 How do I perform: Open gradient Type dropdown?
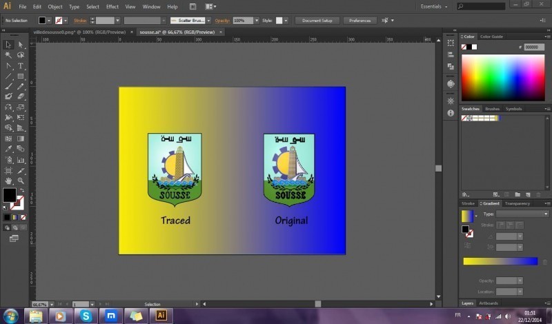click(x=523, y=214)
